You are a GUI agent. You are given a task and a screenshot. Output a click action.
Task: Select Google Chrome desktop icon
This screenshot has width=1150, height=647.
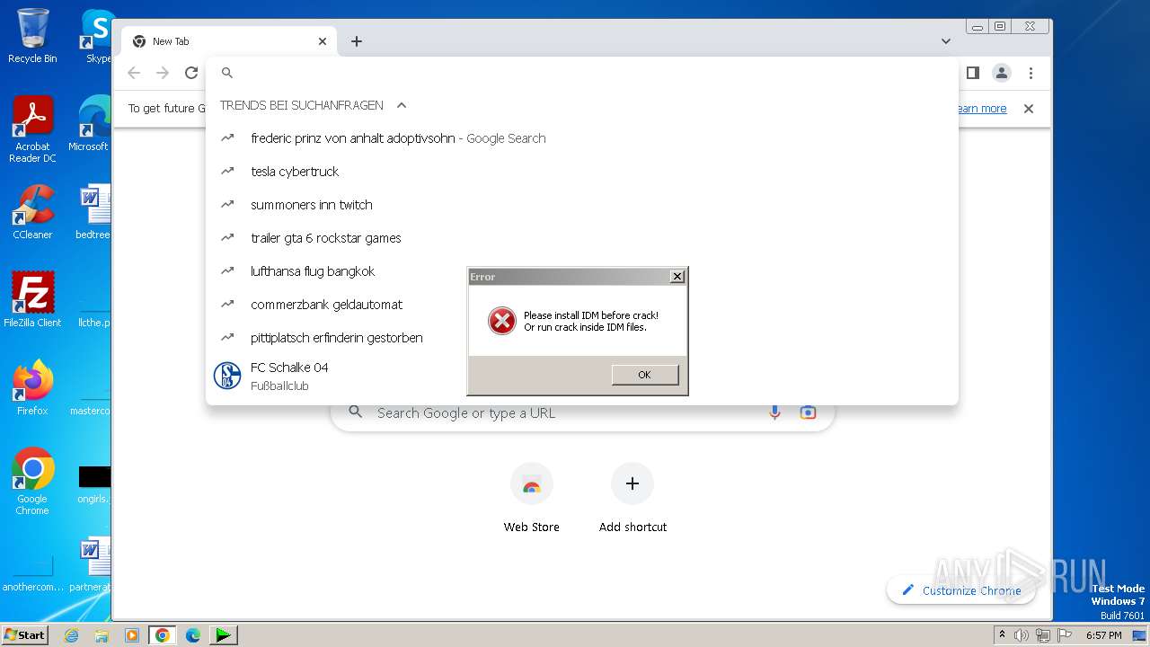click(32, 481)
